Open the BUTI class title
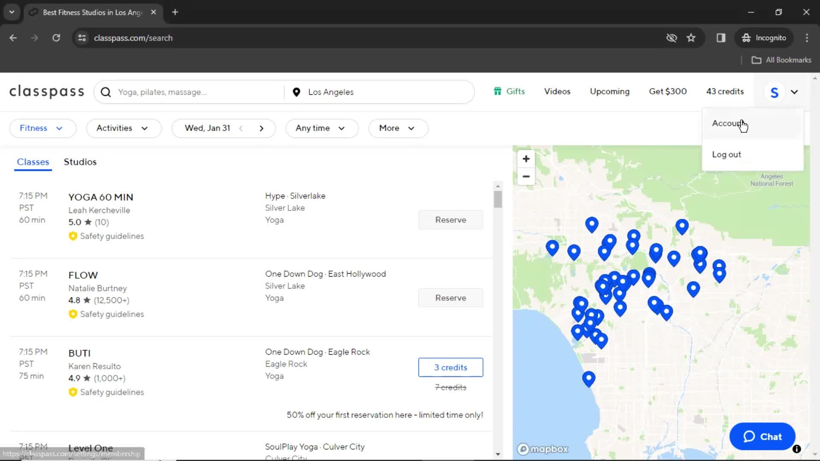The image size is (820, 461). coord(79,353)
